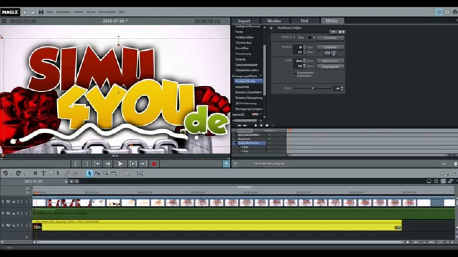Screen dimensions: 458x257
Task: Toggle Proportionen beibehalten checkbox
Action: [x=295, y=72]
